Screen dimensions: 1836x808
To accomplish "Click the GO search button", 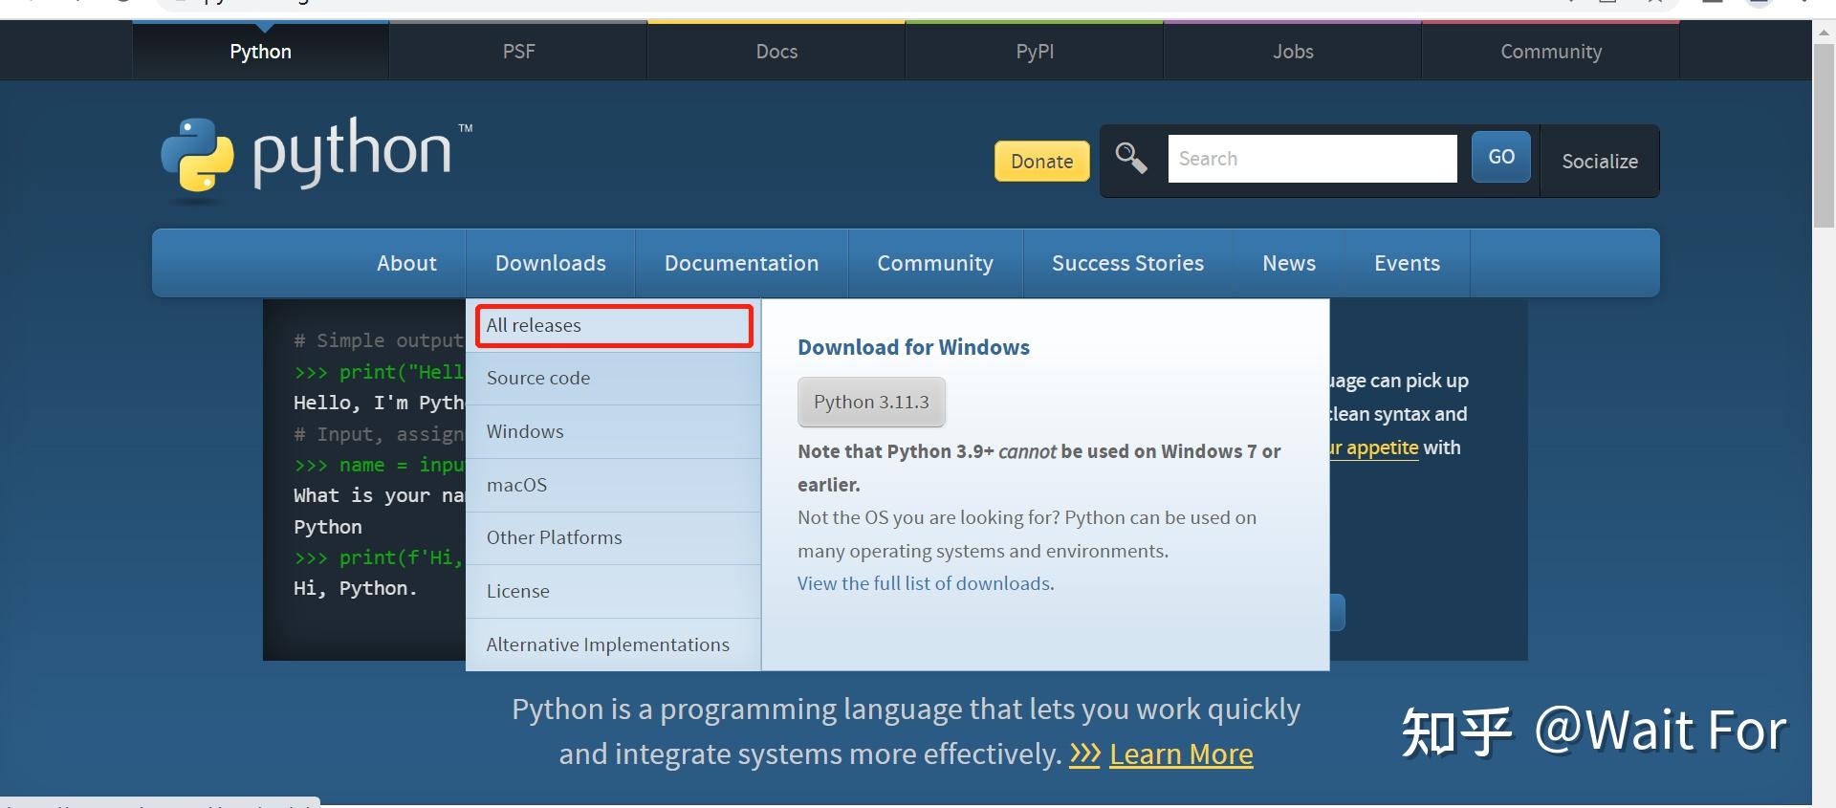I will [1500, 157].
